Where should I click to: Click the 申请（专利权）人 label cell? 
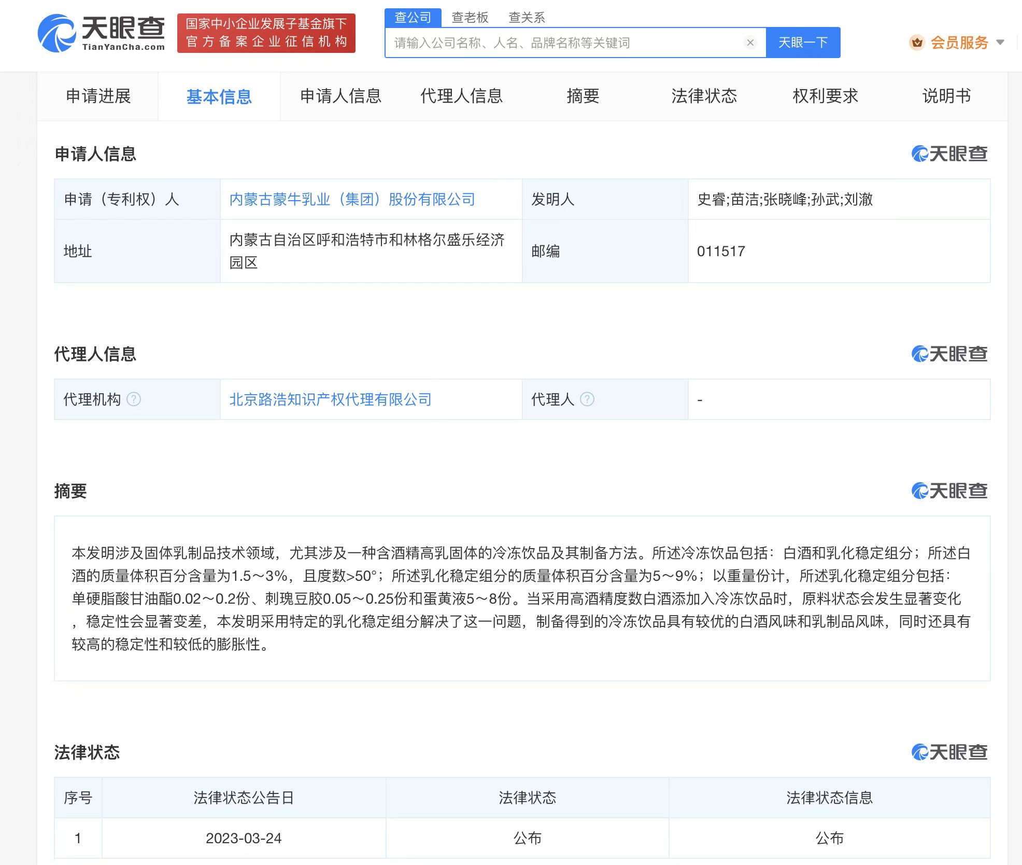(x=137, y=199)
